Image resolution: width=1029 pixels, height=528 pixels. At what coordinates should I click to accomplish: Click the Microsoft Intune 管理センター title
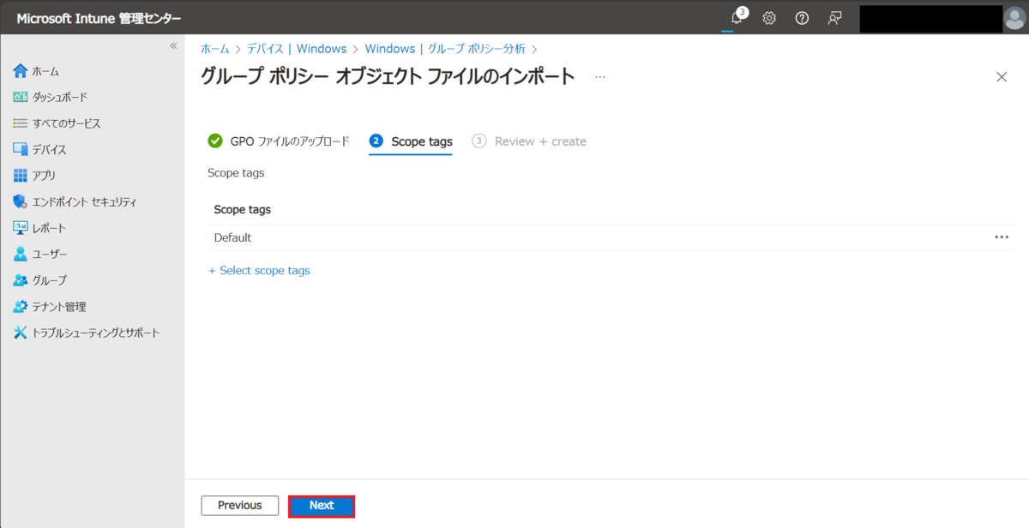[x=99, y=19]
